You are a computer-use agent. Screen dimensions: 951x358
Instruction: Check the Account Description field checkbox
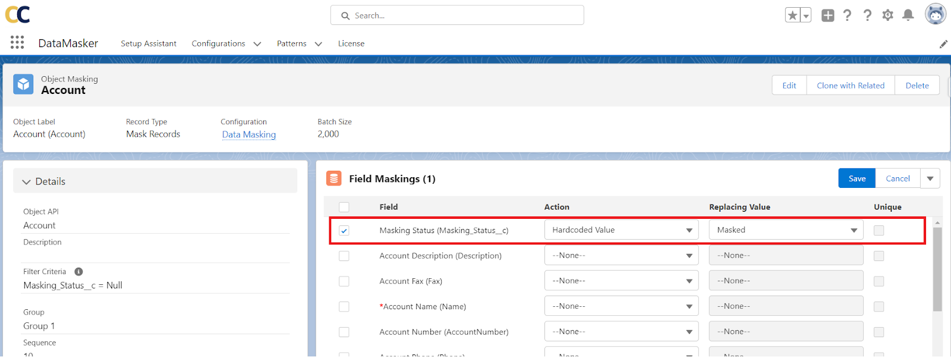point(344,256)
